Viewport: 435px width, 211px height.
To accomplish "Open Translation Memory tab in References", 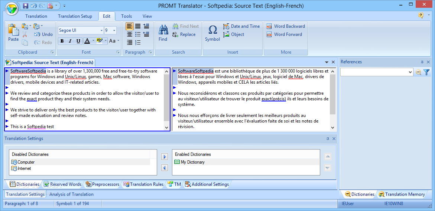I will (x=402, y=194).
